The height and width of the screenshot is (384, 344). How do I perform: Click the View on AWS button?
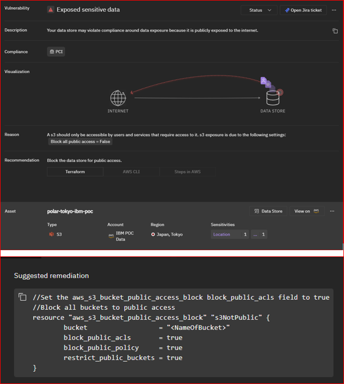pos(306,211)
